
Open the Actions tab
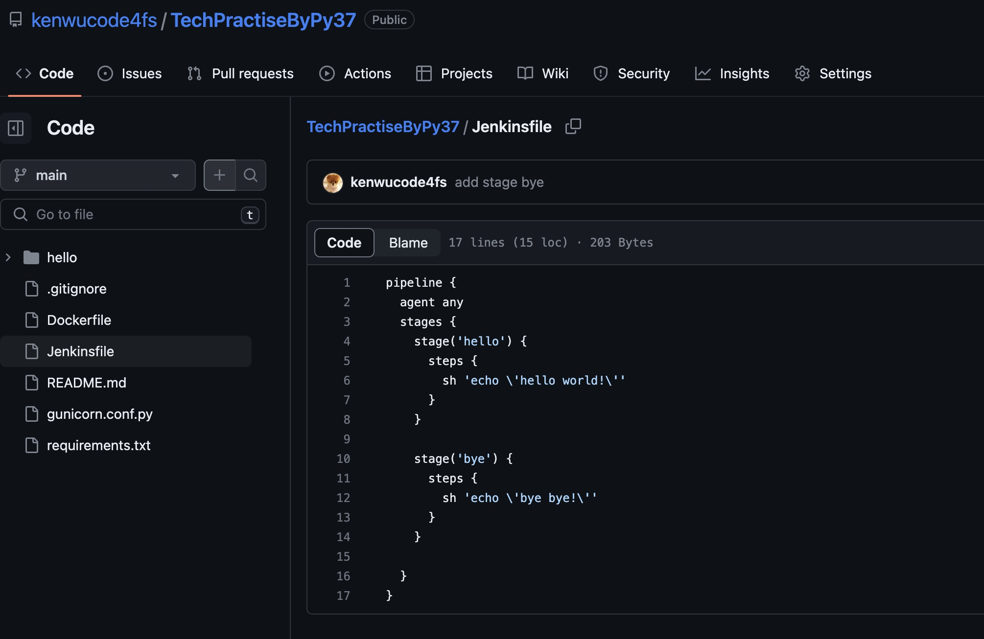[x=355, y=73]
